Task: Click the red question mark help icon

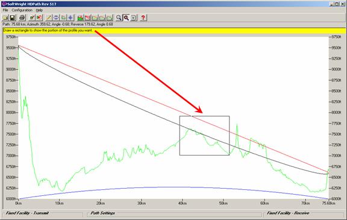Action: pyautogui.click(x=143, y=17)
